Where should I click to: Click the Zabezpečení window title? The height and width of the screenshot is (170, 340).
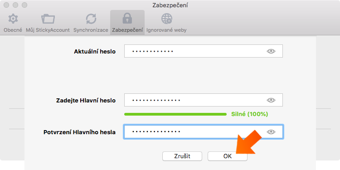click(170, 5)
